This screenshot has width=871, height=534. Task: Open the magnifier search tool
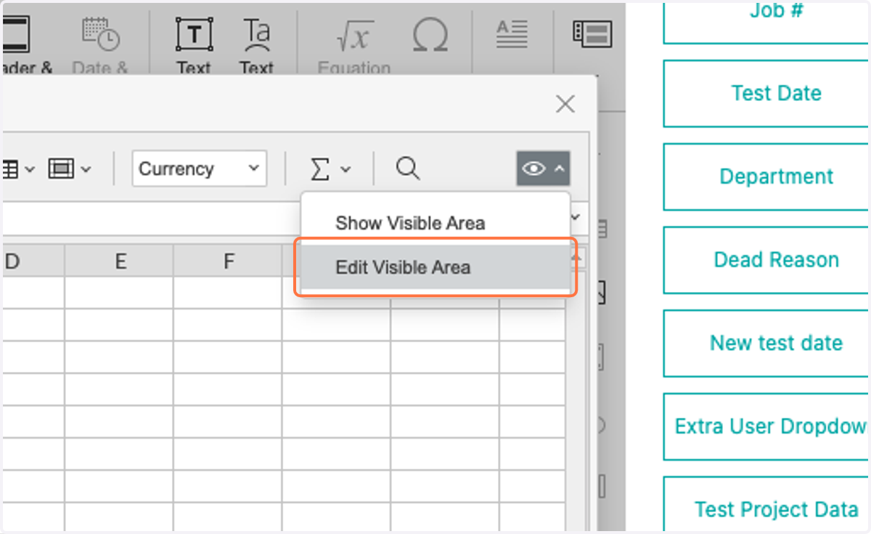point(408,169)
